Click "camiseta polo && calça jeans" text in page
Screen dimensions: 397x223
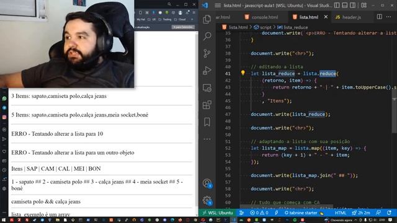click(46, 201)
